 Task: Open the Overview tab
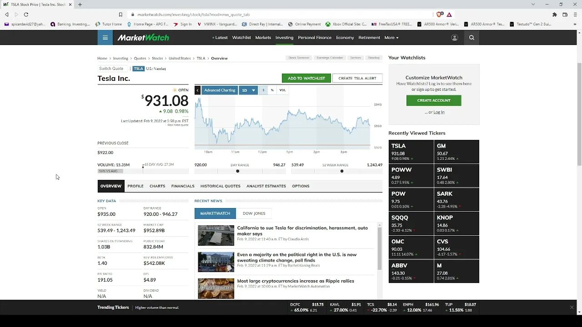click(x=111, y=186)
